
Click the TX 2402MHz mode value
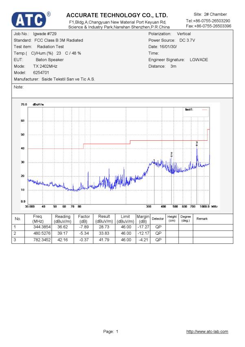(x=45, y=66)
